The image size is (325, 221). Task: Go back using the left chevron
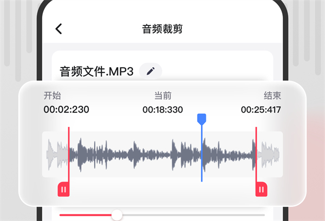58,29
